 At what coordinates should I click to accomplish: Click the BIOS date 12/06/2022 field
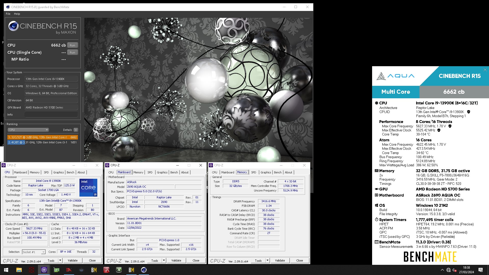(x=164, y=228)
